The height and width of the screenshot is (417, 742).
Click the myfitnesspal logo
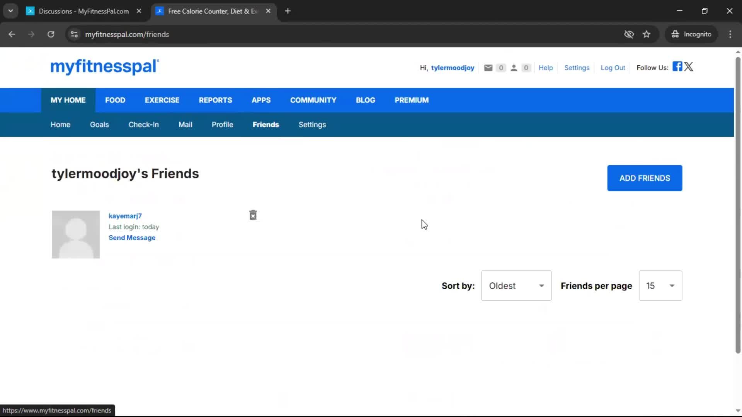(104, 67)
